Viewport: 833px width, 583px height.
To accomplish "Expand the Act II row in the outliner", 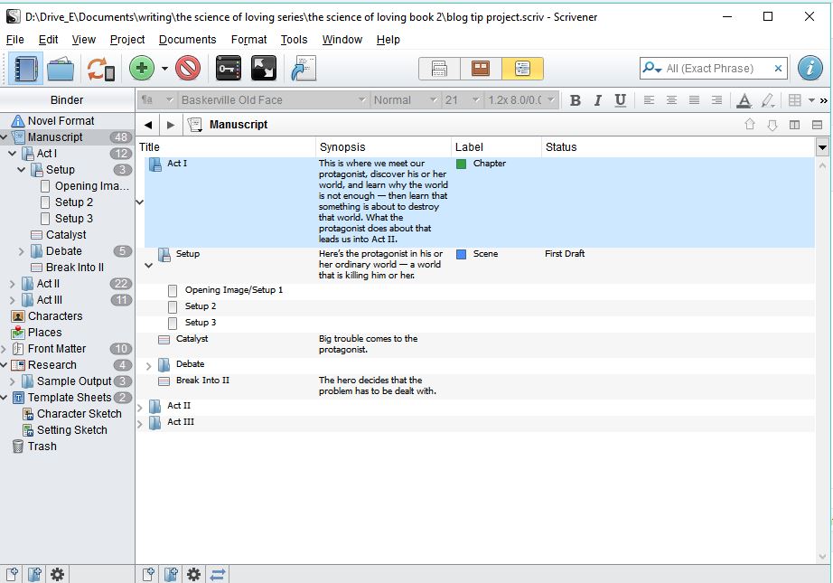I will click(x=140, y=407).
